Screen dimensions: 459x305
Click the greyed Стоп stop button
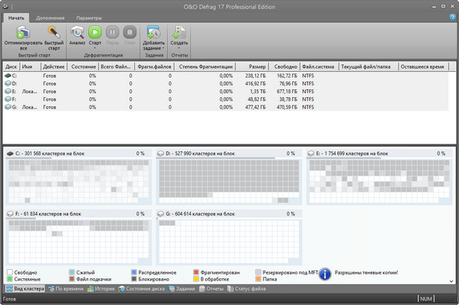coord(130,32)
